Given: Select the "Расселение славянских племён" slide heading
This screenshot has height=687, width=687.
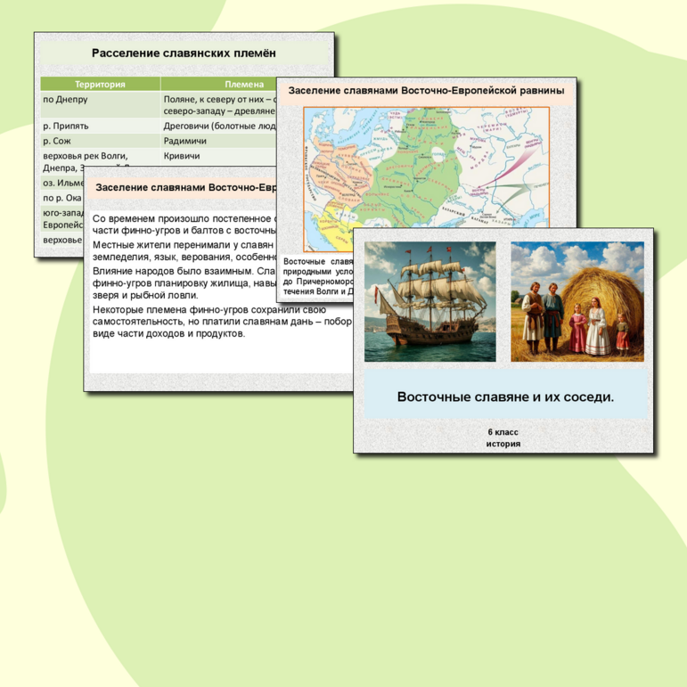Looking at the screenshot, I should tap(184, 53).
